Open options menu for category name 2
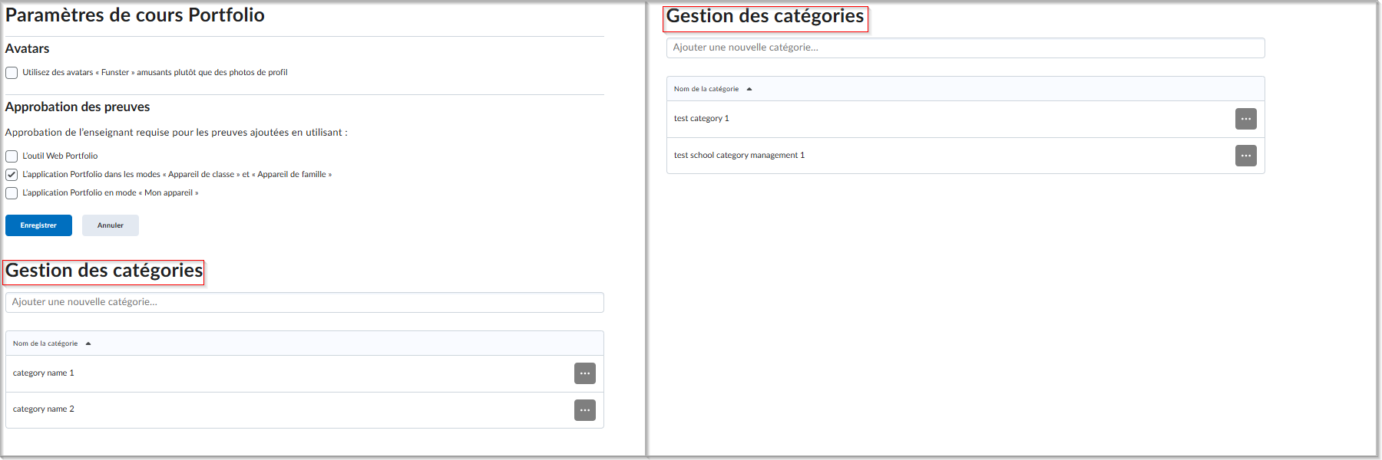This screenshot has height=460, width=1382. click(x=585, y=410)
